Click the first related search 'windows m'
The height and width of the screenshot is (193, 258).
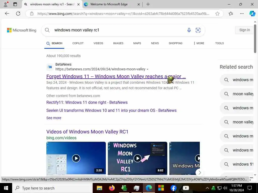[237, 80]
